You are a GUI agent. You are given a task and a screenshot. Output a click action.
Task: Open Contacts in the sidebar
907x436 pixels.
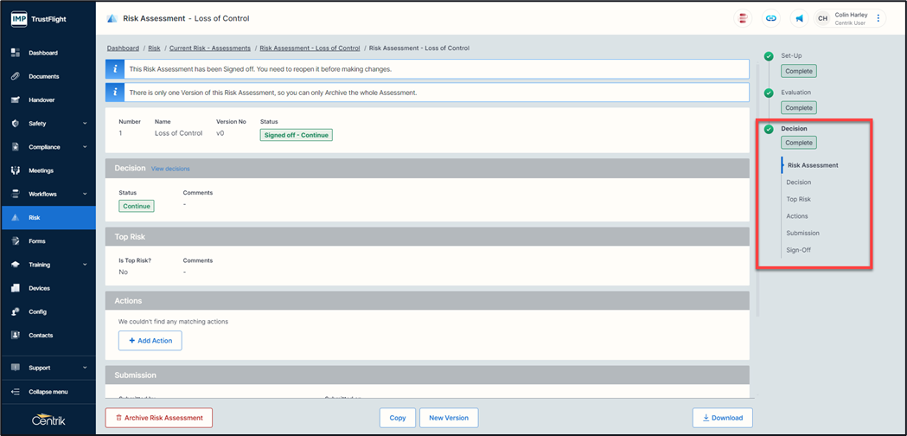41,336
